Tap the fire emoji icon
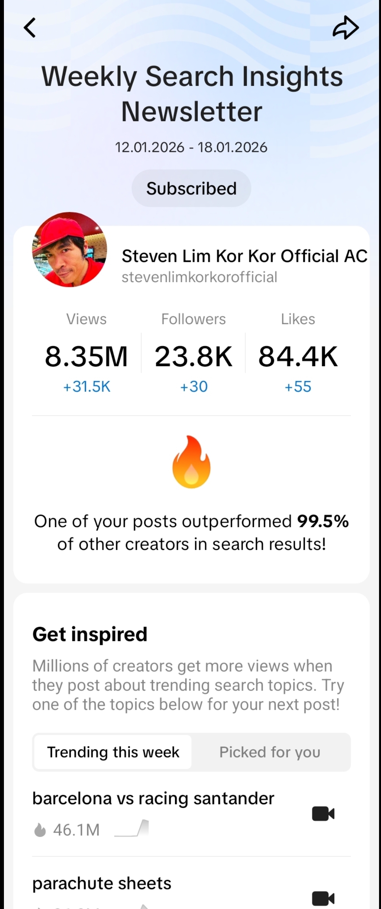The image size is (381, 909). click(191, 462)
